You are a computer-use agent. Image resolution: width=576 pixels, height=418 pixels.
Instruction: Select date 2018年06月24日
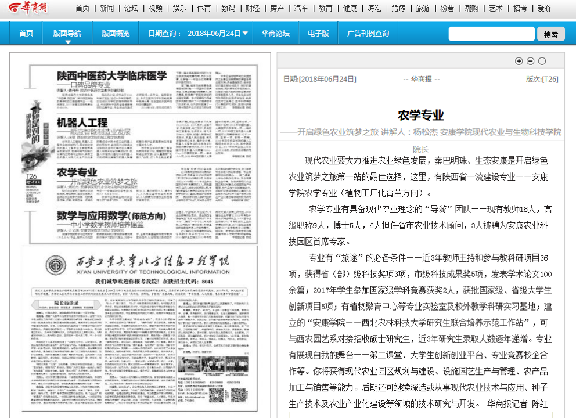click(x=214, y=34)
